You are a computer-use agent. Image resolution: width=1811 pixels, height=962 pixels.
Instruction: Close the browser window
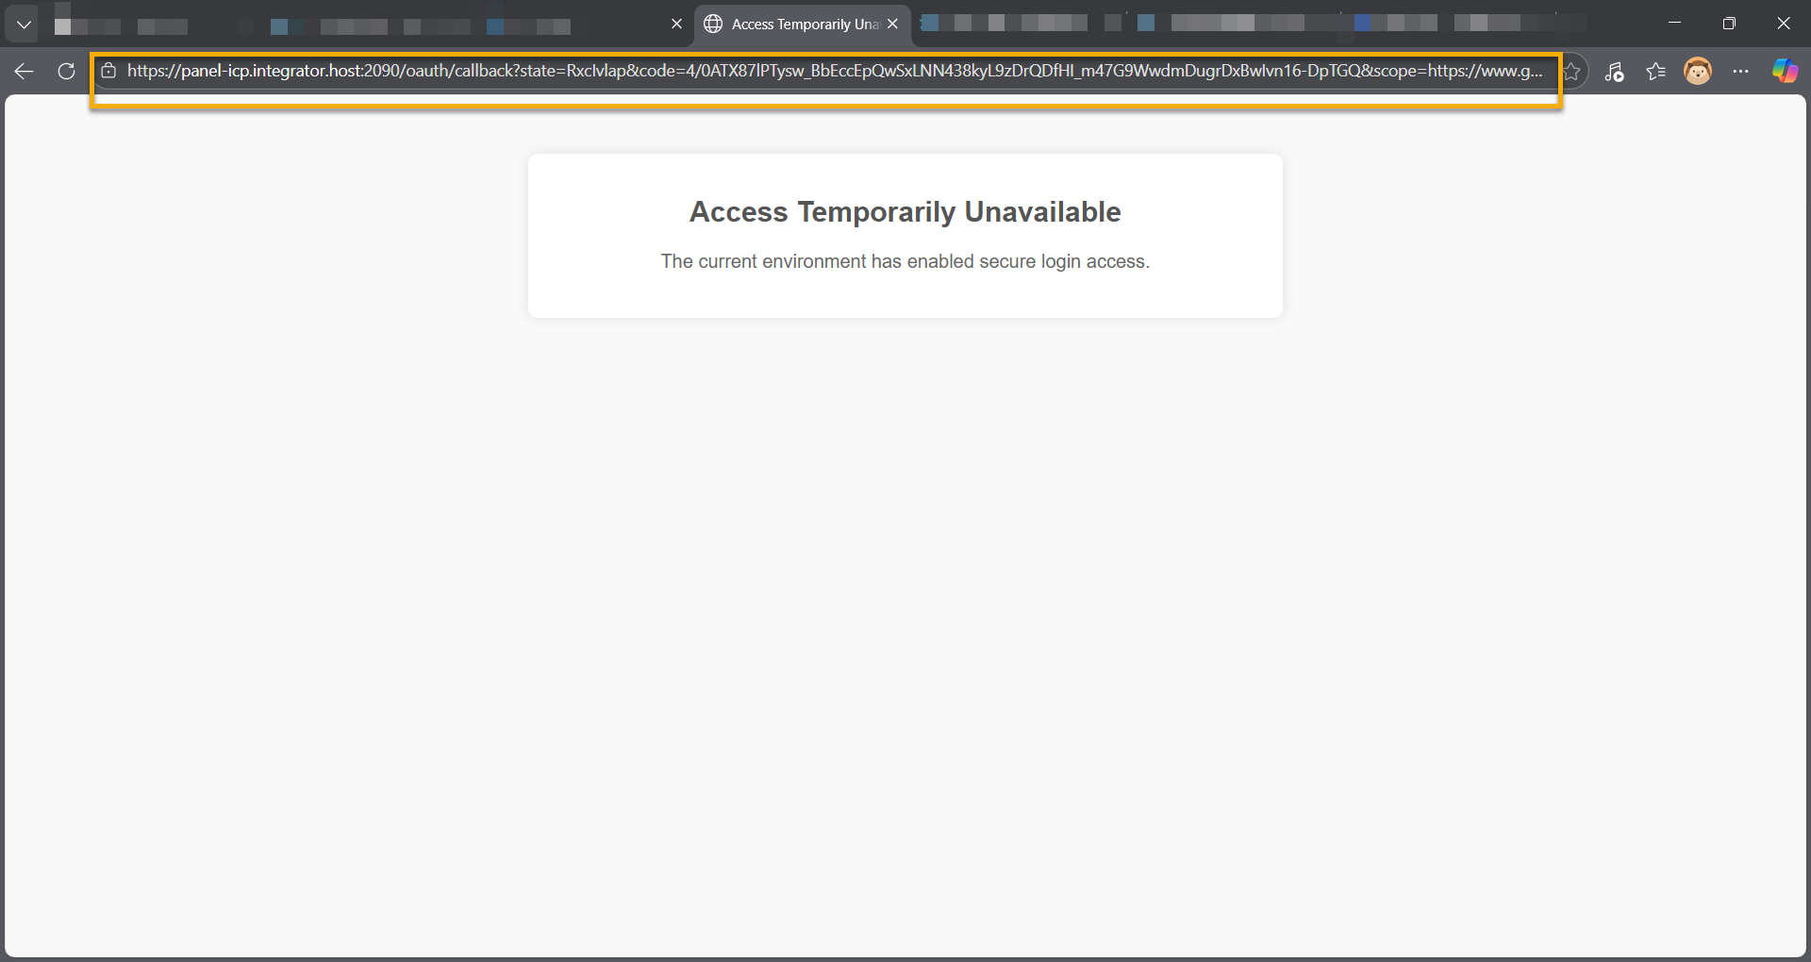tap(1784, 24)
